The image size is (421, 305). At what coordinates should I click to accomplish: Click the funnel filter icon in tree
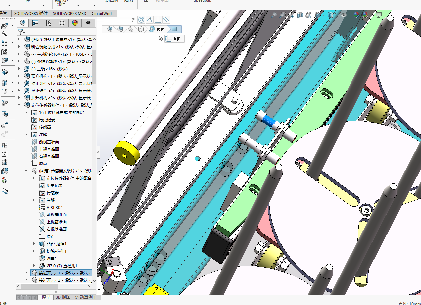(21, 31)
